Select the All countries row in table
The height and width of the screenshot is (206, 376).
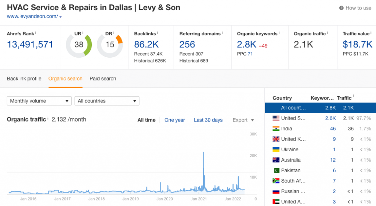pos(320,108)
